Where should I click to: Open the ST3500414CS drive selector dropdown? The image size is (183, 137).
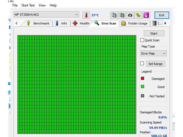click(47, 15)
